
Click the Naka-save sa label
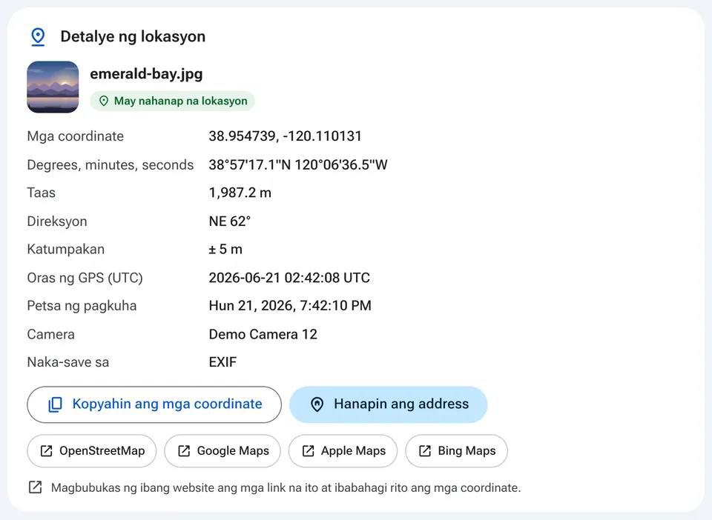pyautogui.click(x=68, y=362)
